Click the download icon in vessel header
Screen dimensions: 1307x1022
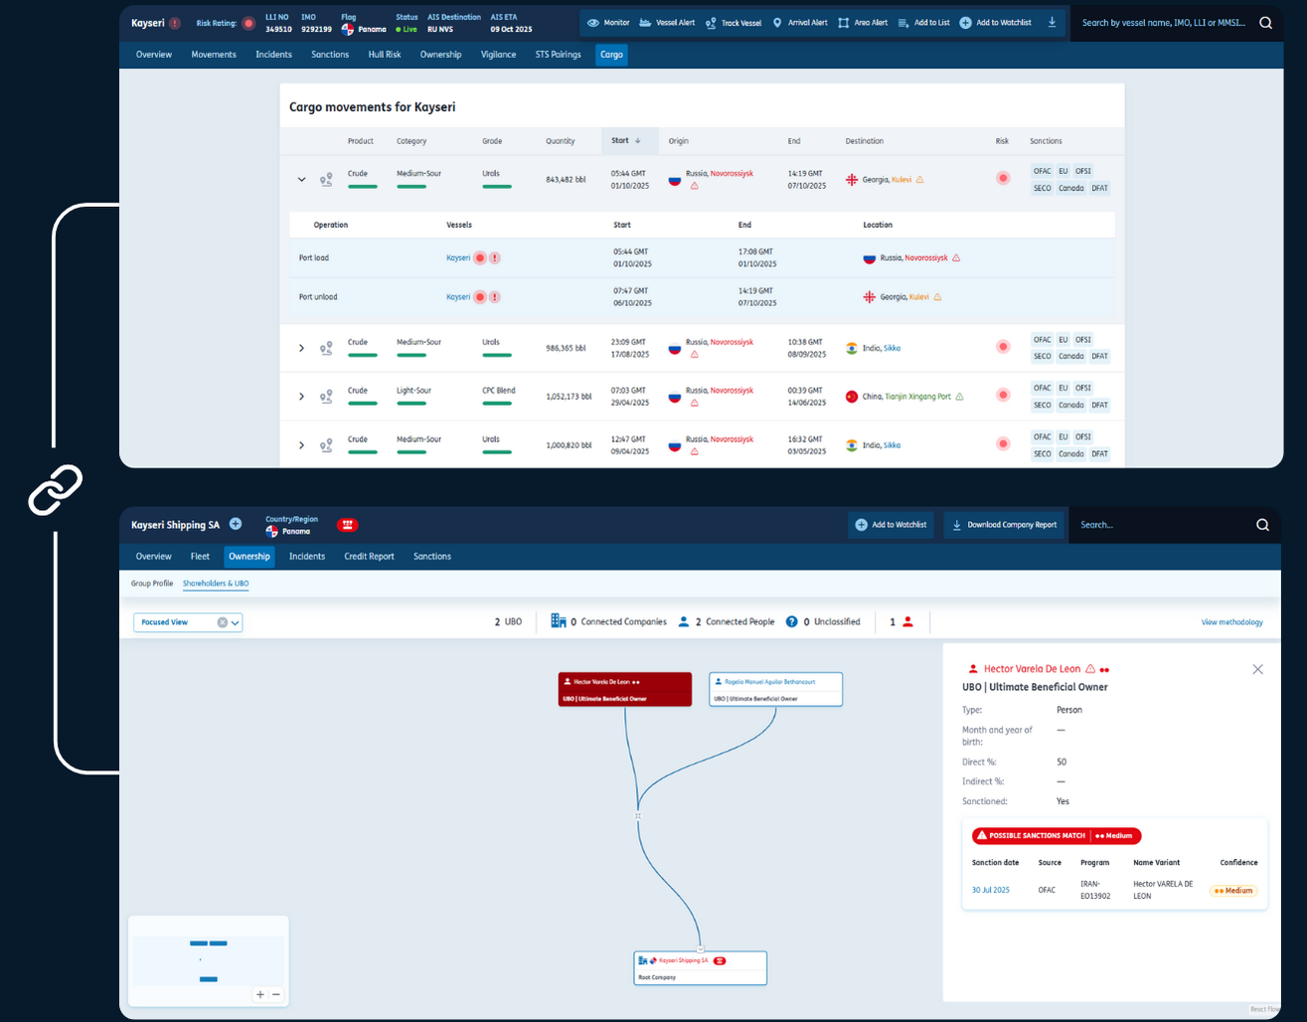tap(1052, 23)
